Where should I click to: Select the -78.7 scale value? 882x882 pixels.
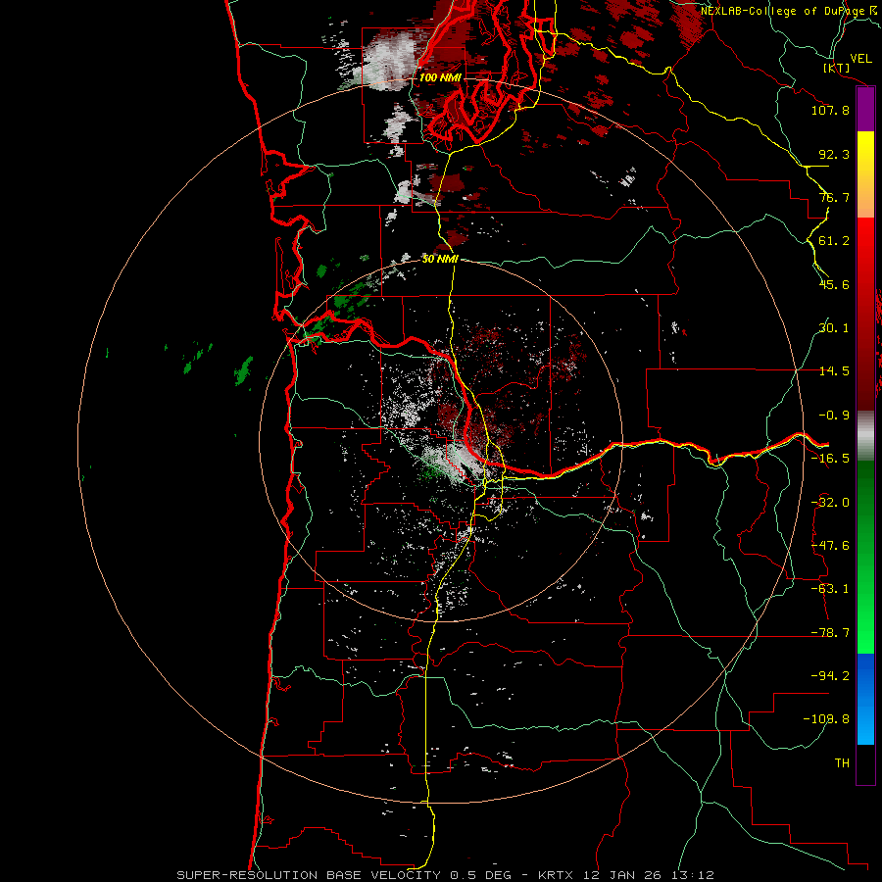[x=830, y=633]
